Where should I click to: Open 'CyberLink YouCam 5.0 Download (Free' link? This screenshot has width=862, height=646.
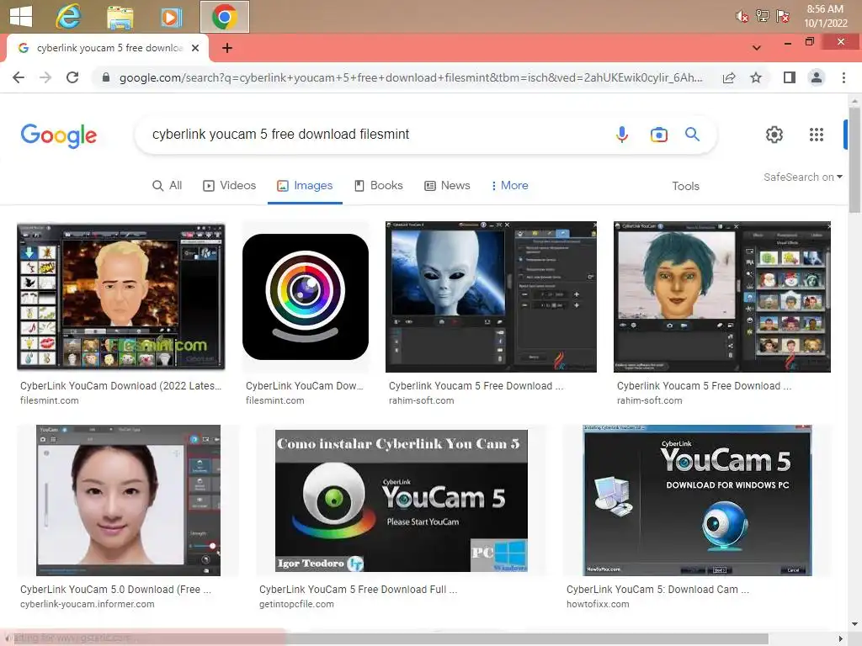coord(115,590)
